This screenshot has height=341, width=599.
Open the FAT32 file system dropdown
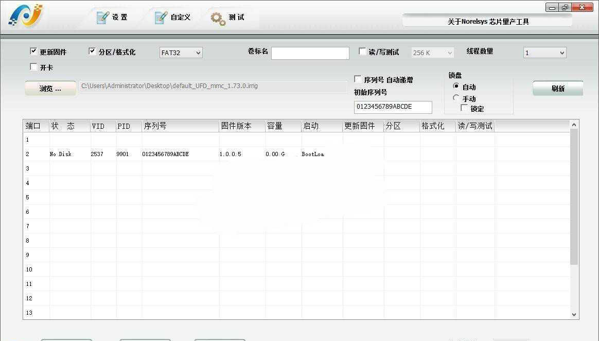tap(181, 53)
